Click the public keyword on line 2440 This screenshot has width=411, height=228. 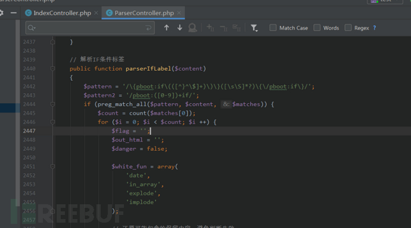[80, 68]
